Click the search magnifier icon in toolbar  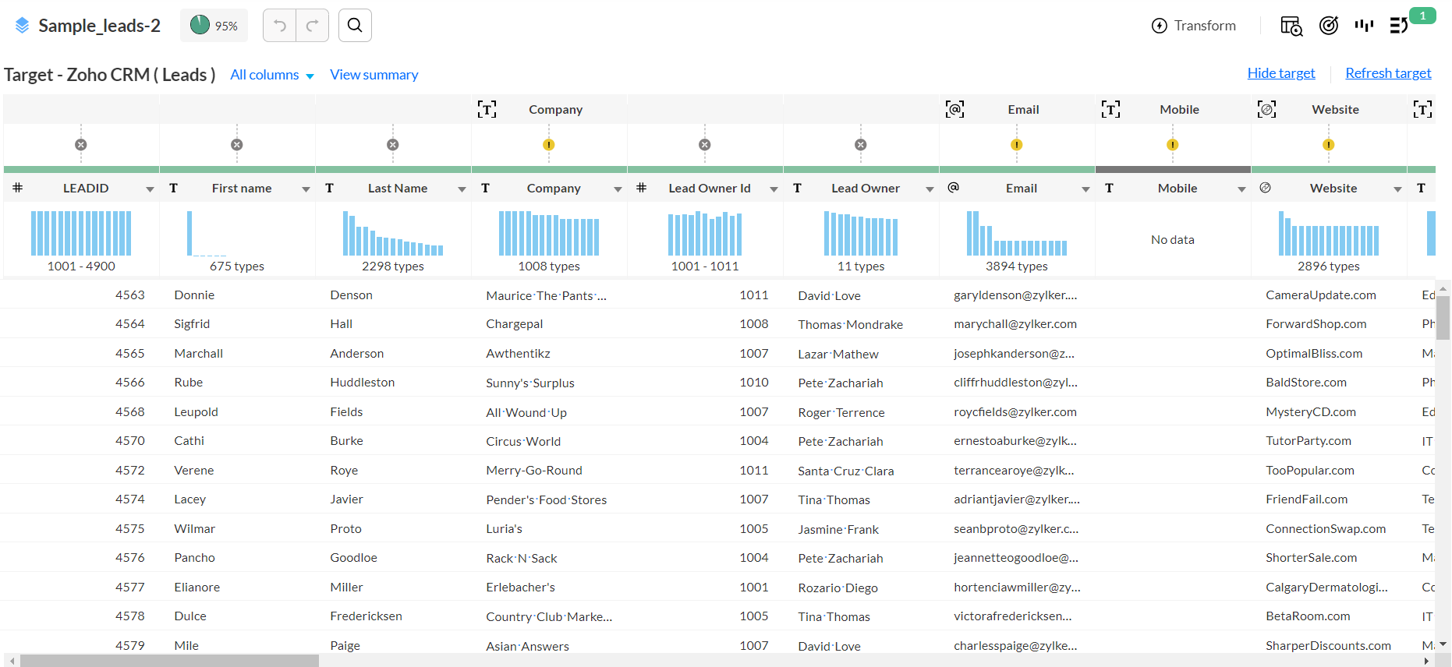355,26
